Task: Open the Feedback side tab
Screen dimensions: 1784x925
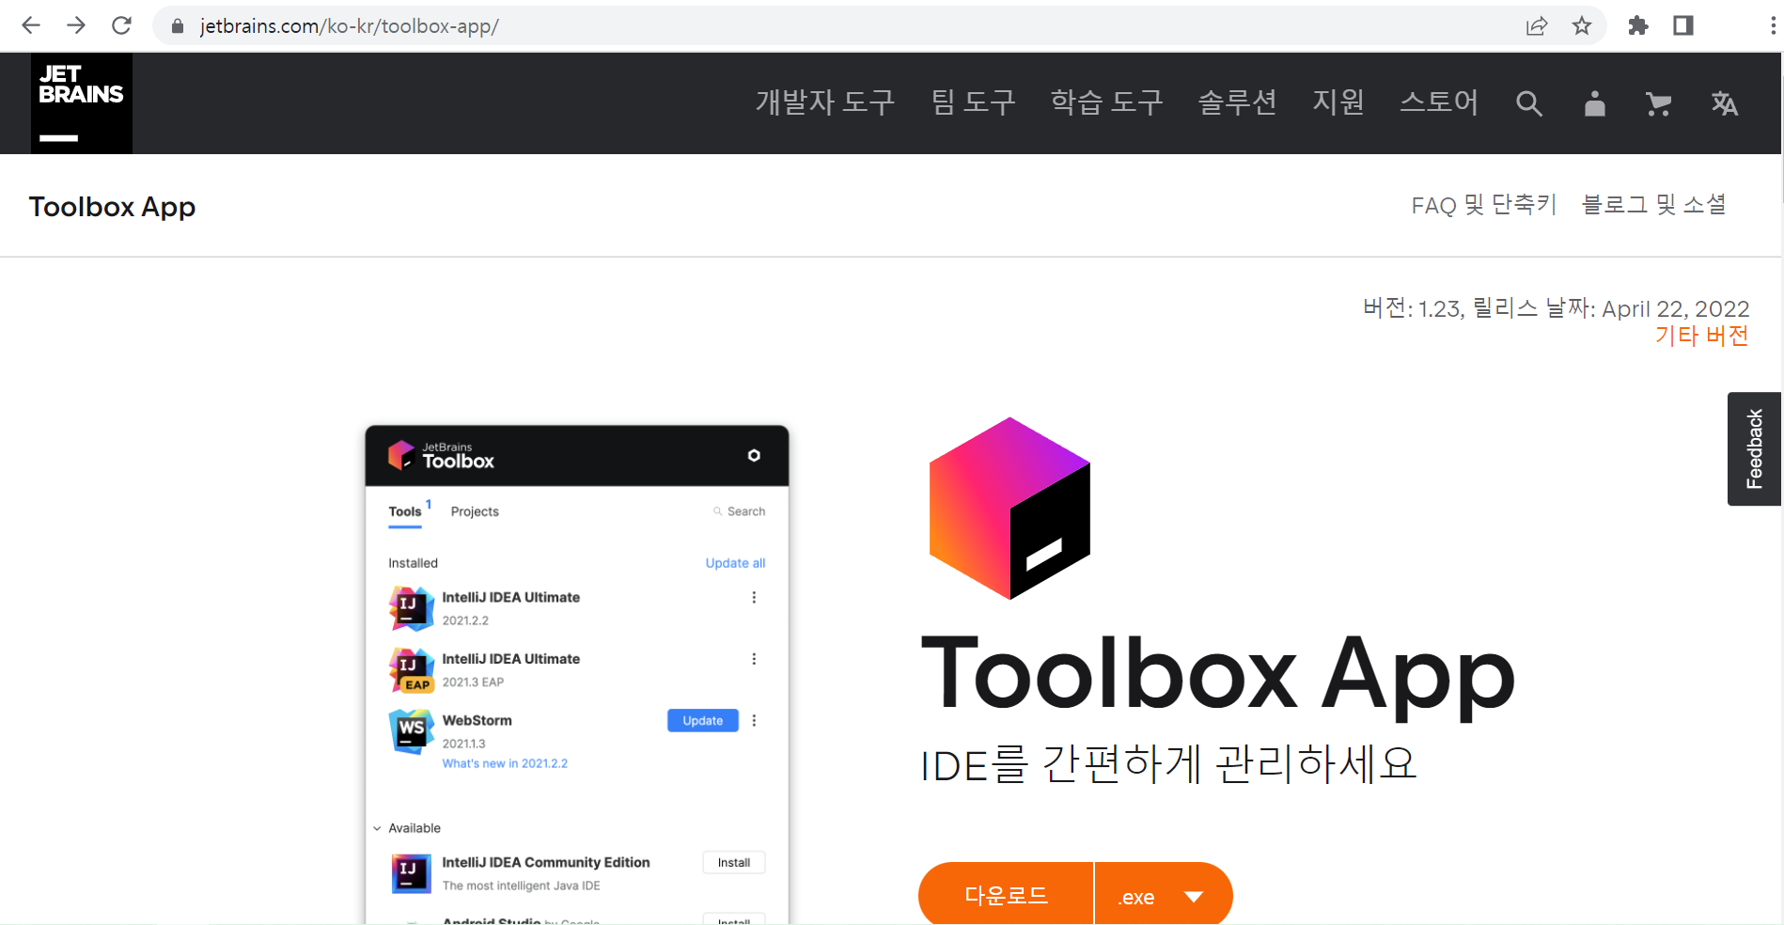Action: pos(1755,449)
